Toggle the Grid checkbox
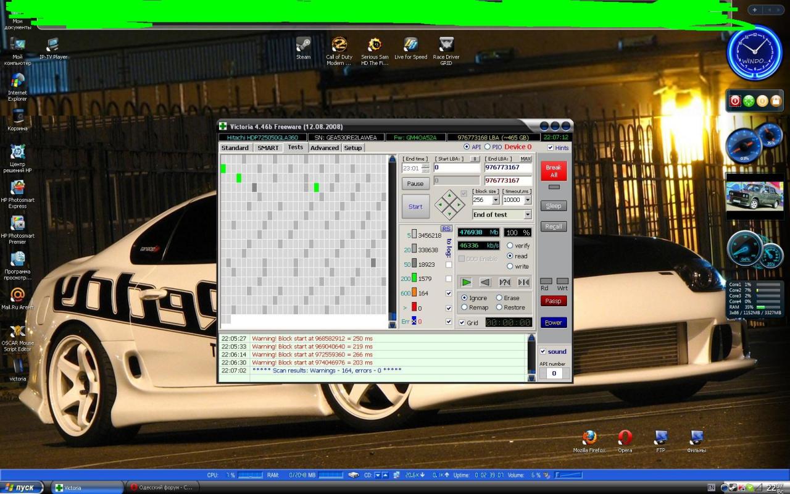 [x=462, y=322]
